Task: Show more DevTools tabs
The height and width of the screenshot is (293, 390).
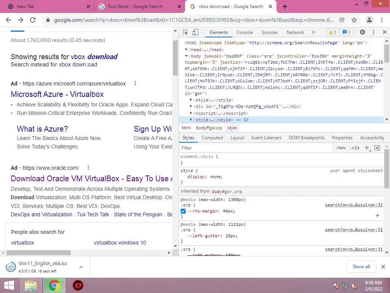Action: (x=313, y=32)
